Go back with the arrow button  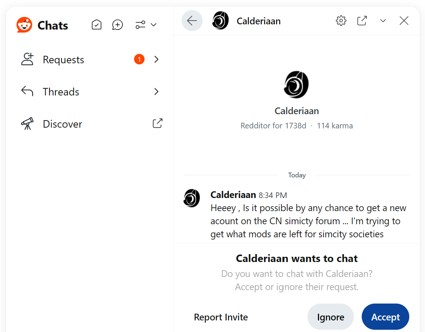[192, 21]
